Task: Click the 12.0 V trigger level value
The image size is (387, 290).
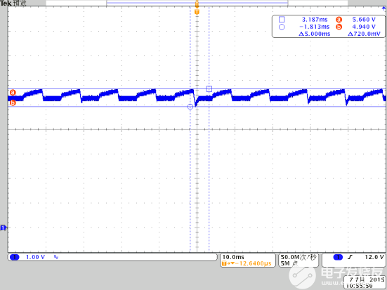Action: (x=374, y=257)
